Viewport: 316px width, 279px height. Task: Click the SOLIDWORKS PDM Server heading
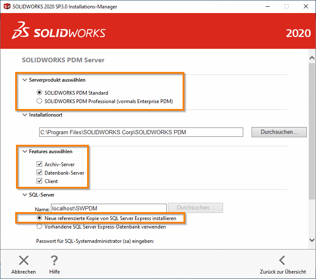tap(63, 60)
